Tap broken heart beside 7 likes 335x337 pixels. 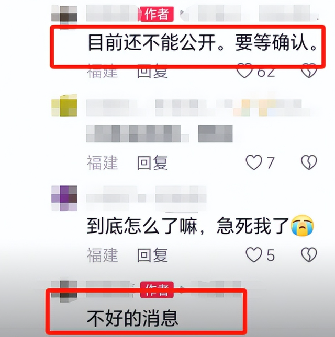(309, 162)
